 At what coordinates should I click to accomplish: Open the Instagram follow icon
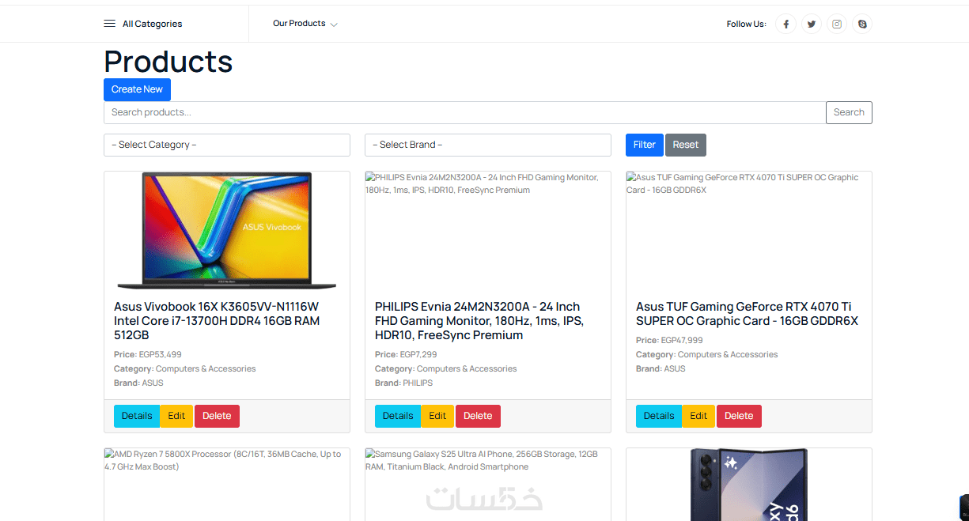point(837,24)
